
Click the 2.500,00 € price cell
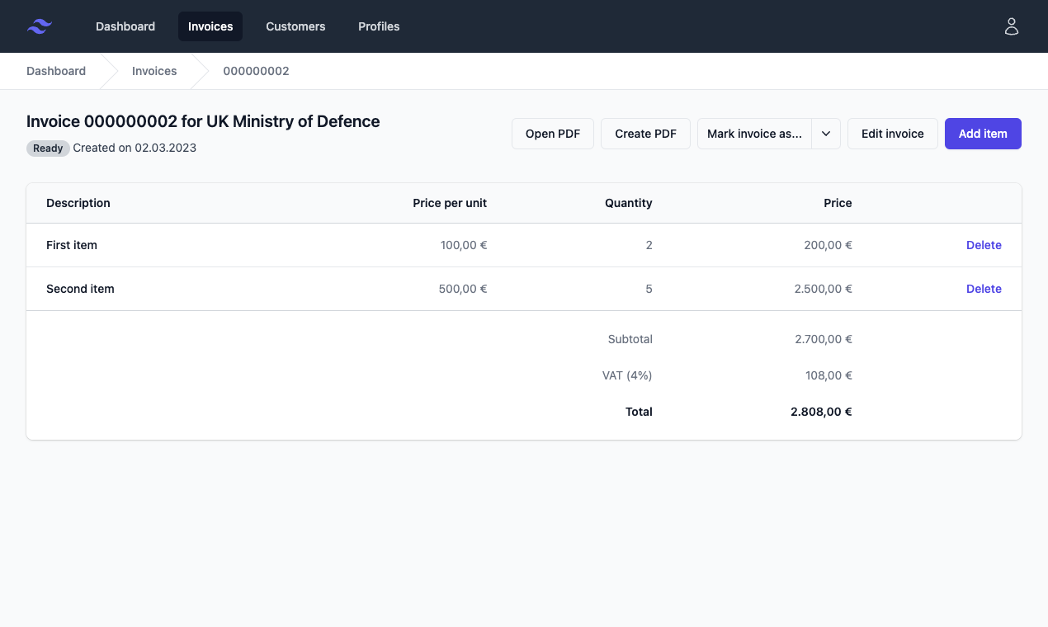pyautogui.click(x=824, y=289)
